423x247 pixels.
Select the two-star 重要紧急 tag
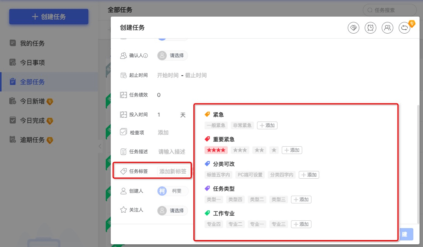click(259, 150)
